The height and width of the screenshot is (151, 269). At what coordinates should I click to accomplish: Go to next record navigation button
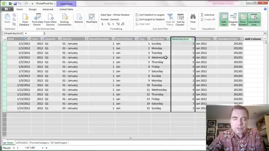coord(43,148)
